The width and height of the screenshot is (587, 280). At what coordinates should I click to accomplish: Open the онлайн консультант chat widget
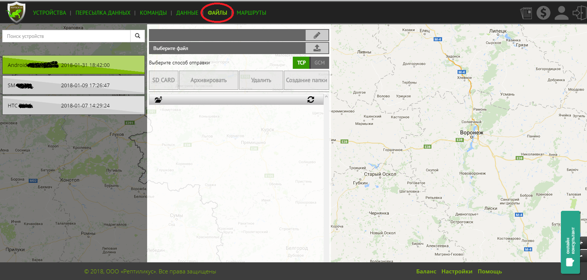570,242
